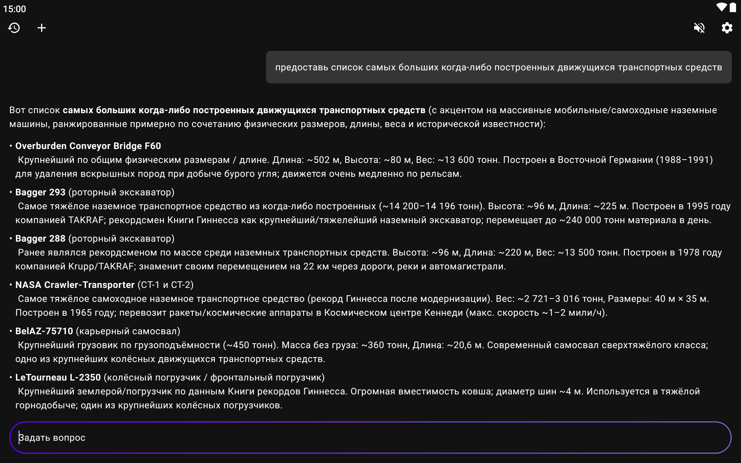The image size is (741, 463).
Task: Click the Bagger 293 list heading
Action: (x=40, y=192)
